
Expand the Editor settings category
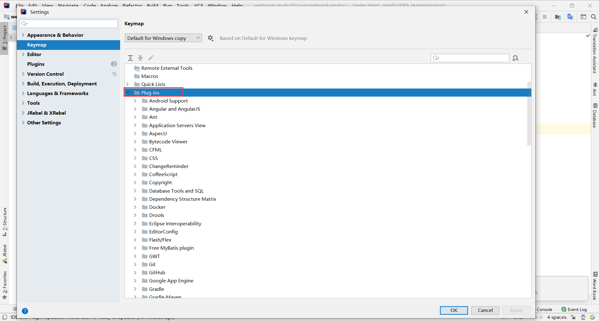(x=23, y=54)
